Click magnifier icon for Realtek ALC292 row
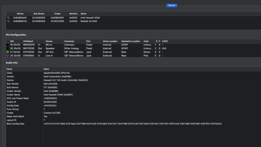This screenshot has width=261, height=147. 8,21
